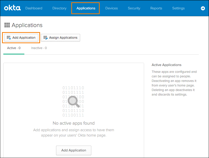Open the Dashboard menu
Viewport: 209px width, 158px height.
tap(34, 8)
